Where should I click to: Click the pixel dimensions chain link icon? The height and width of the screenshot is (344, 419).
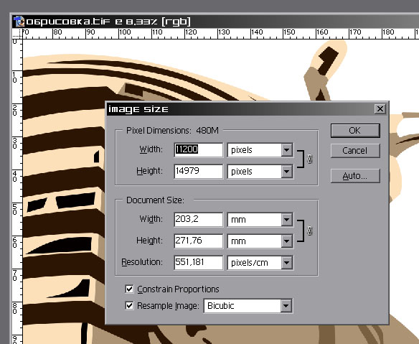point(310,159)
